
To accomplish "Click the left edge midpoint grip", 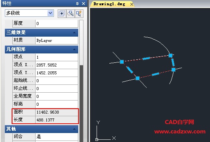I will coord(130,70).
